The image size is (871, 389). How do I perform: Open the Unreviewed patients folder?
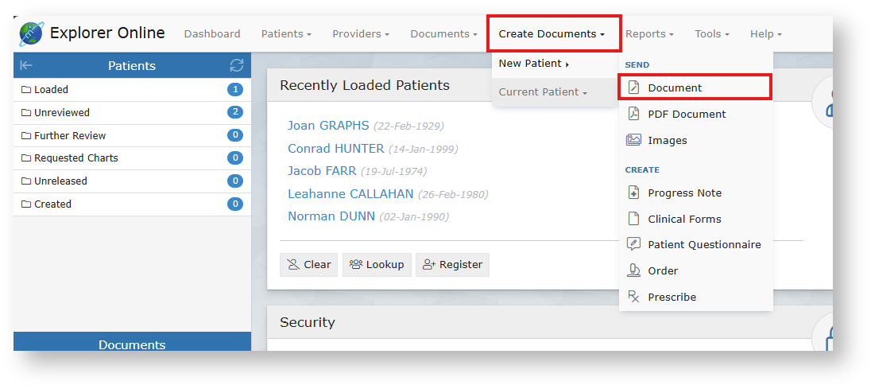tap(62, 113)
